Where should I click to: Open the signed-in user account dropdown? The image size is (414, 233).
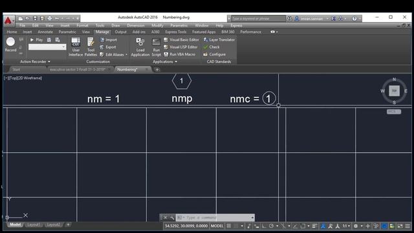312,19
